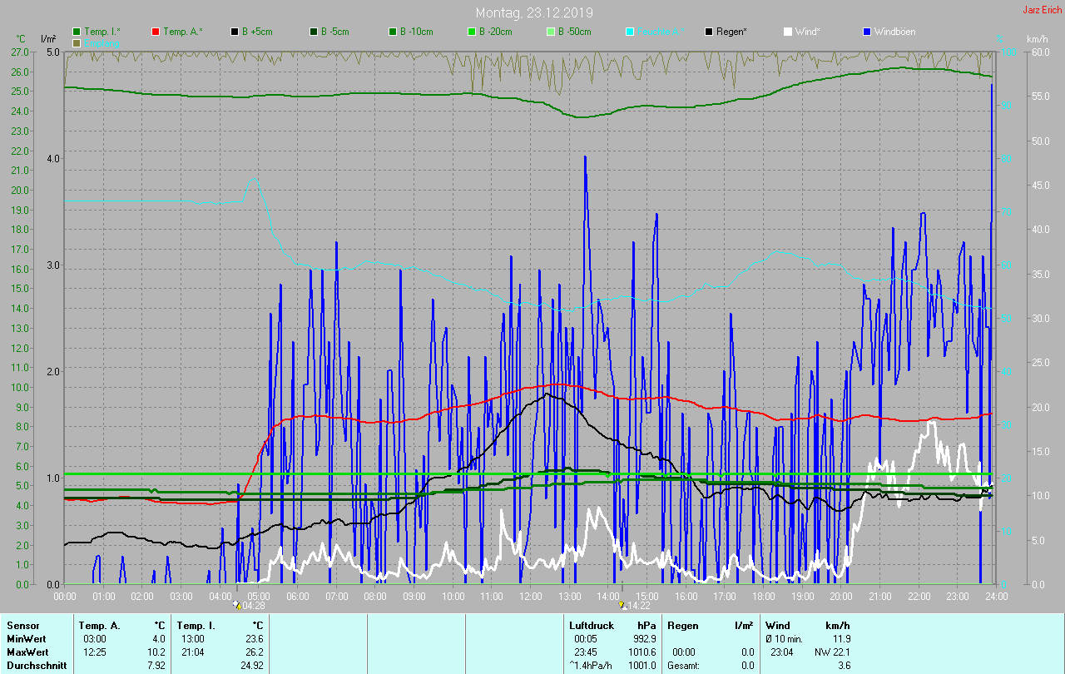Click the Luftdruck column header

[591, 625]
